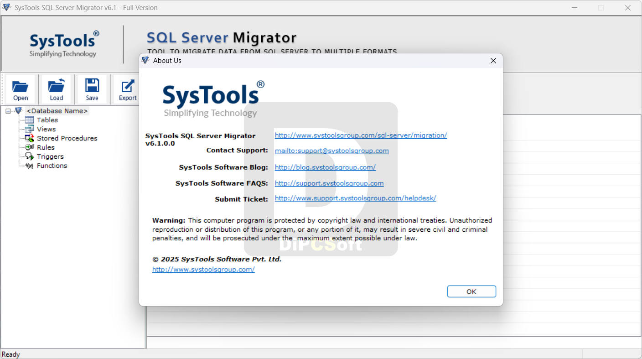Select Tables in the tree
This screenshot has height=359, width=642.
[x=47, y=120]
